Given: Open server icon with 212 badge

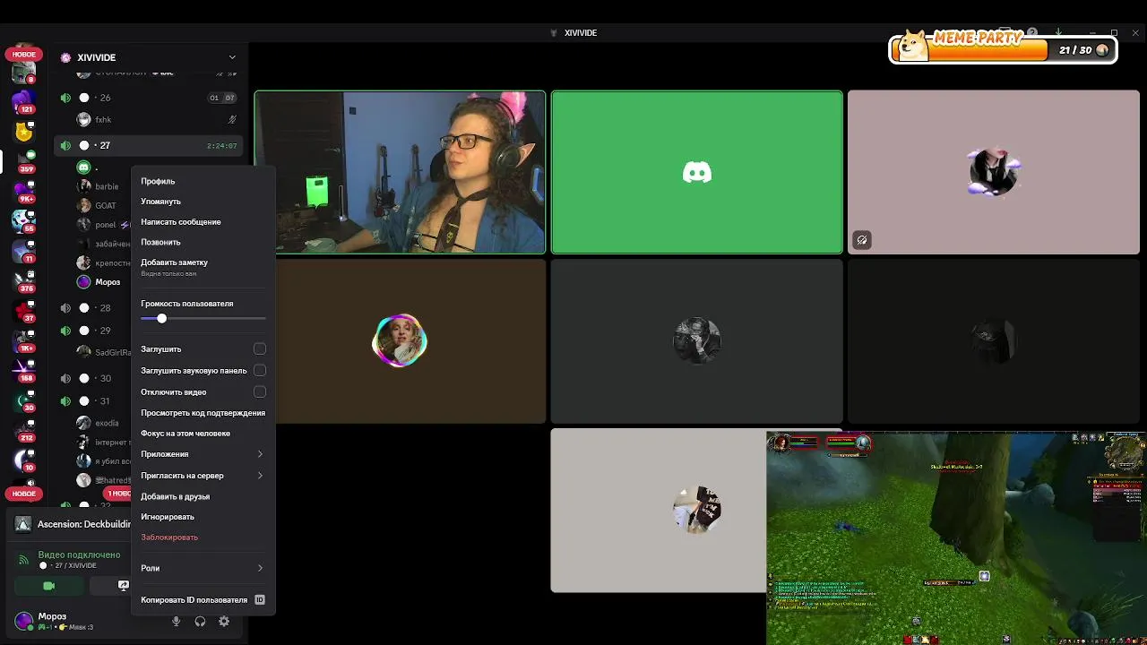Looking at the screenshot, I should (x=23, y=430).
